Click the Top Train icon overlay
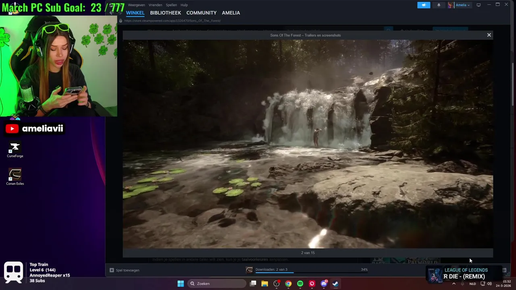 pyautogui.click(x=13, y=272)
